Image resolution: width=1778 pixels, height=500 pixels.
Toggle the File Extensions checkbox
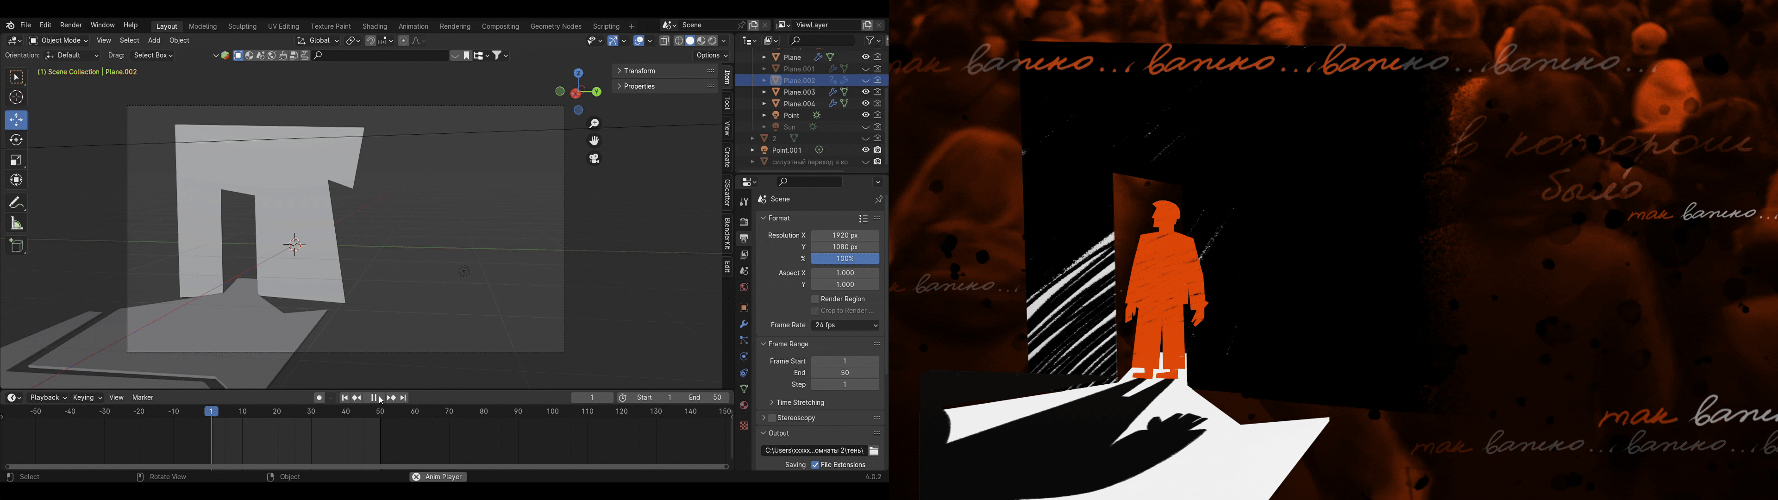[815, 465]
